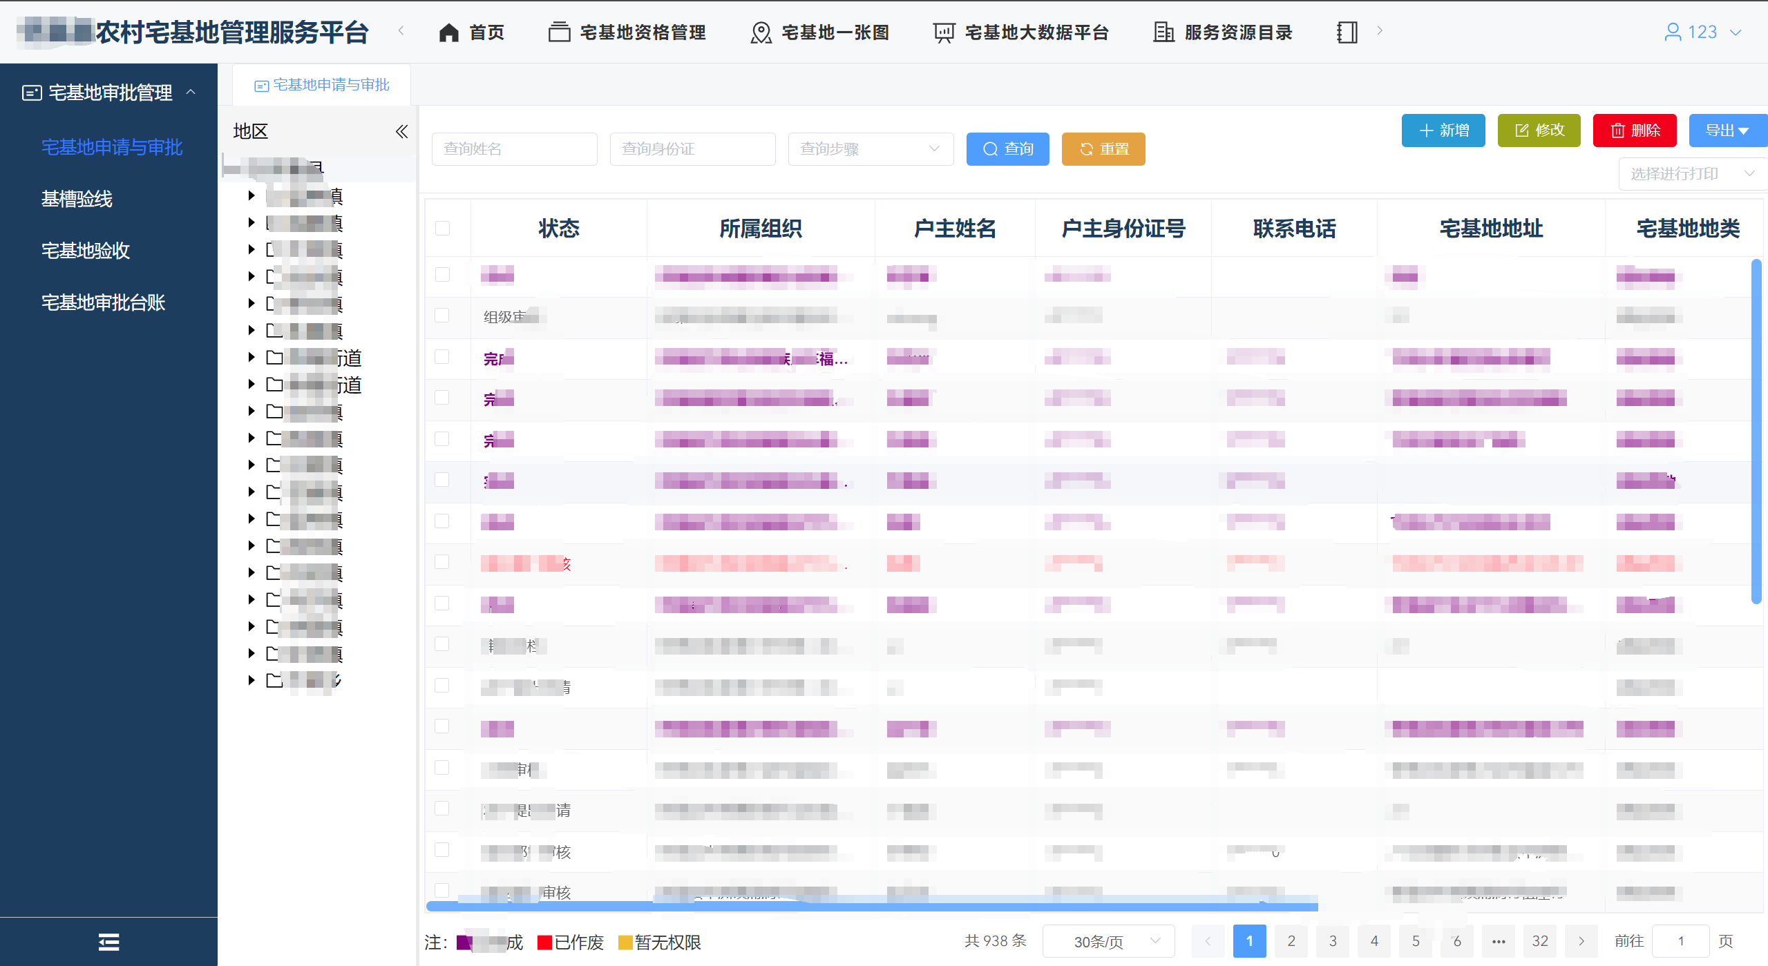Collapse the 宅基地审批管理 sidebar group
1768x966 pixels.
(191, 92)
